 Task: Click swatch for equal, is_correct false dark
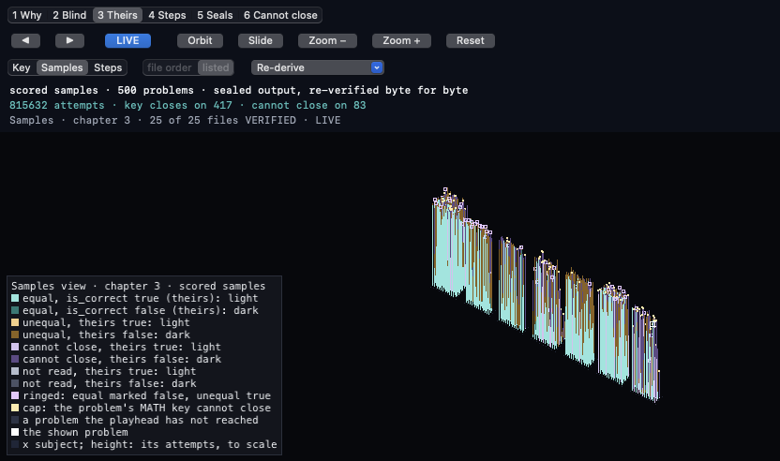coord(15,310)
